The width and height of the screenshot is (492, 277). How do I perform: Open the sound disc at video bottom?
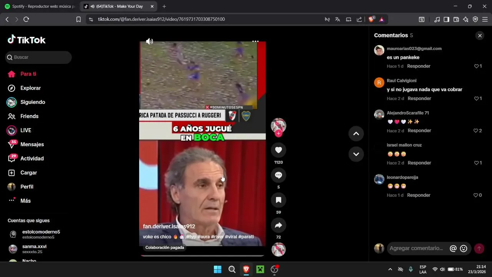pyautogui.click(x=278, y=250)
